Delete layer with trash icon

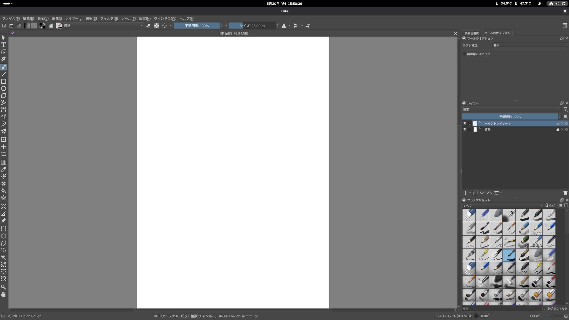point(565,193)
